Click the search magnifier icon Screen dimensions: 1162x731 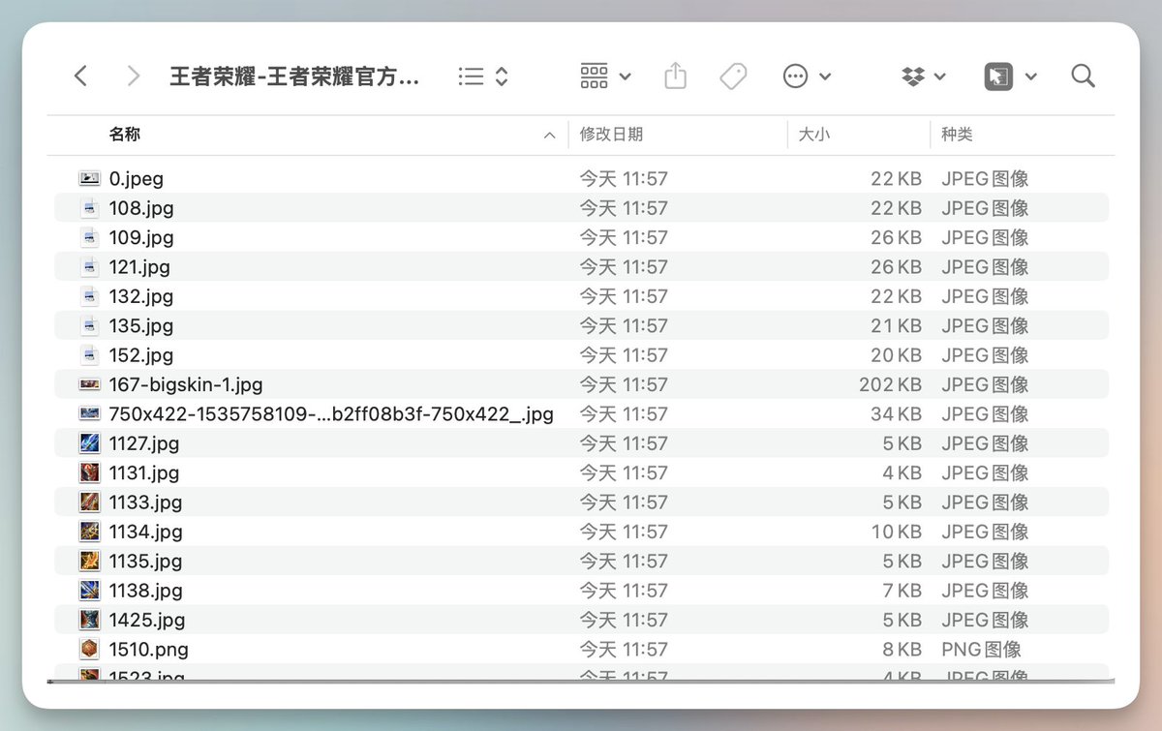pos(1084,76)
